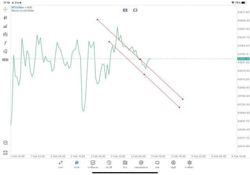Screen dimensions: 250x175
Task: Tap the current price label 43065.20
Action: pyautogui.click(x=243, y=59)
